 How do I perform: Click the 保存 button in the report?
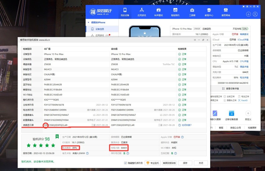click(x=185, y=163)
